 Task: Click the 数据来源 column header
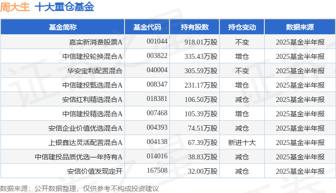pos(300,27)
